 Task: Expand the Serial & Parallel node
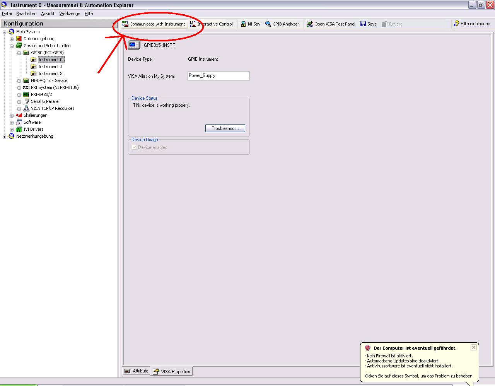(19, 102)
